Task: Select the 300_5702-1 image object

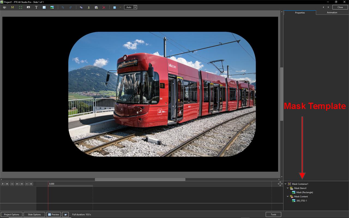Action: point(302,201)
